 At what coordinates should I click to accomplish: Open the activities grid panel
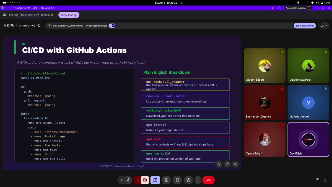325,180
